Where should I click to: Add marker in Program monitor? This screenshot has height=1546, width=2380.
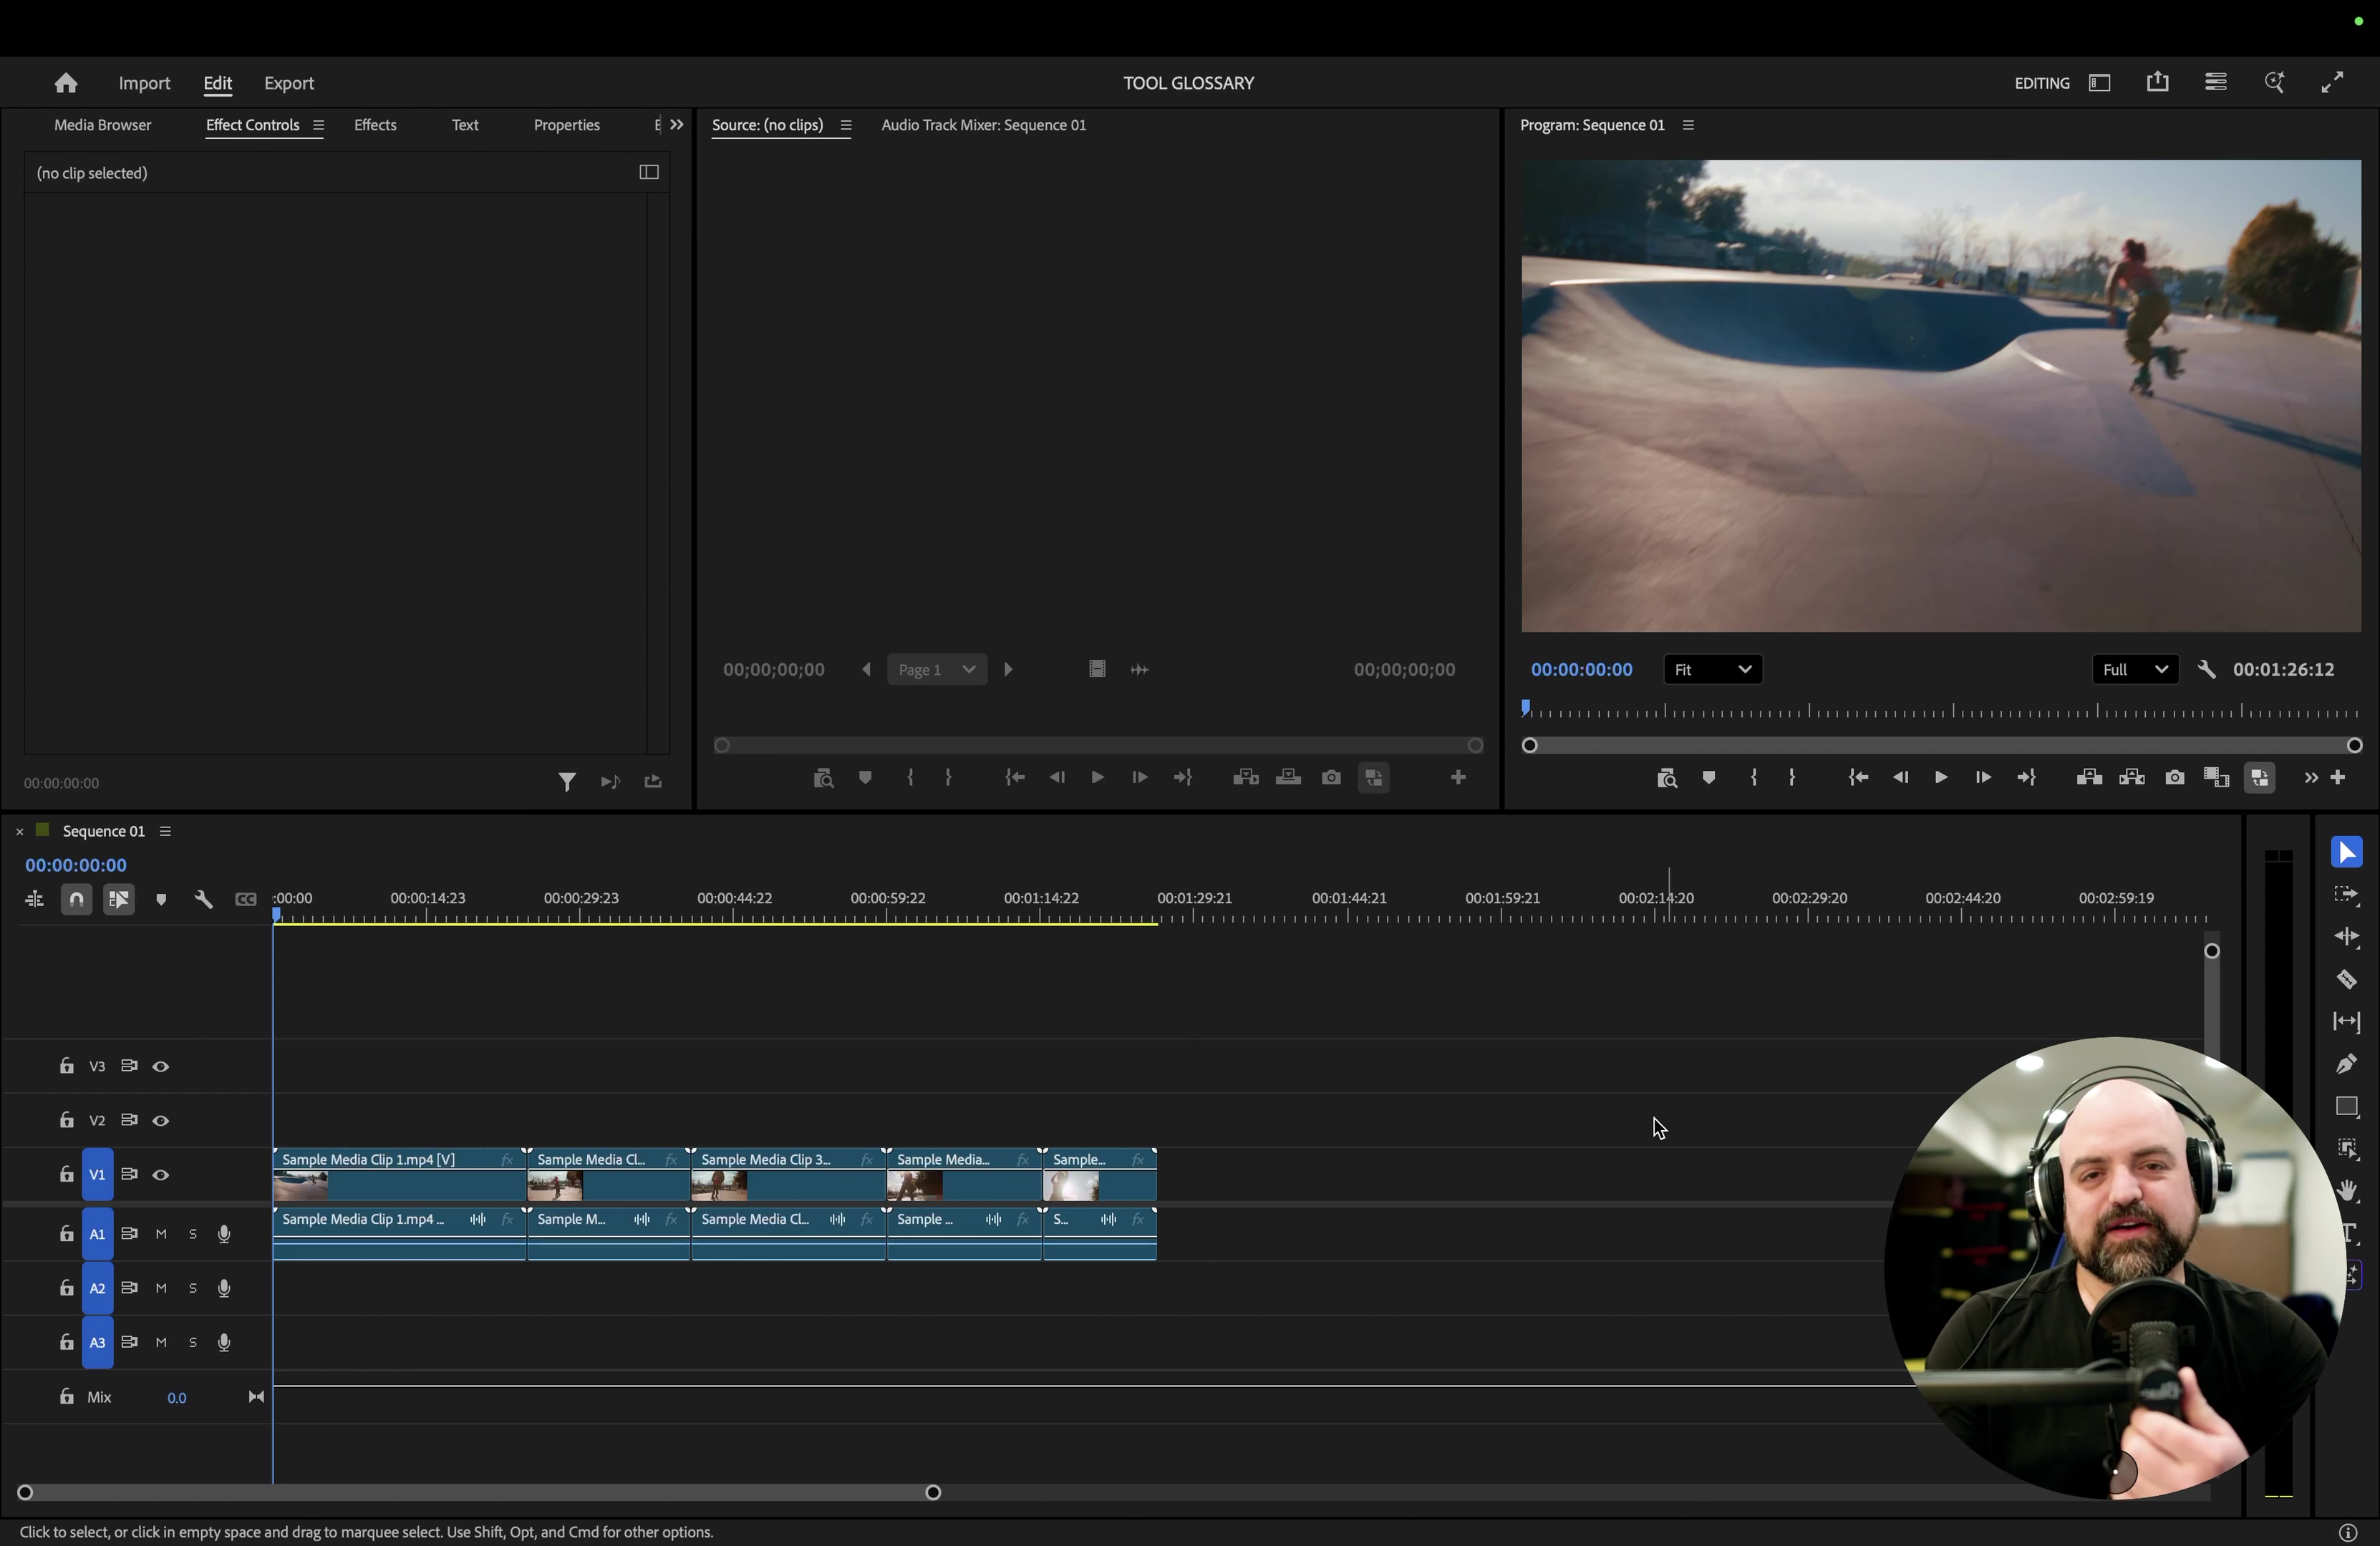click(1709, 779)
